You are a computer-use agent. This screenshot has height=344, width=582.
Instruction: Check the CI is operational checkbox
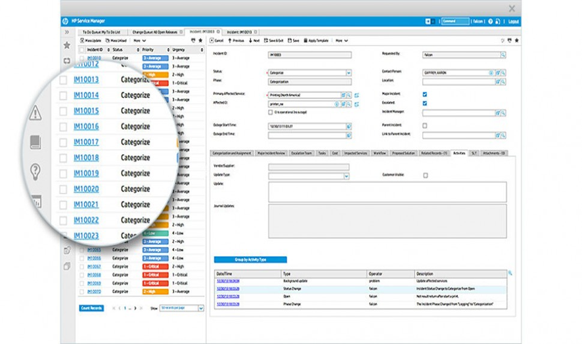[x=270, y=112]
